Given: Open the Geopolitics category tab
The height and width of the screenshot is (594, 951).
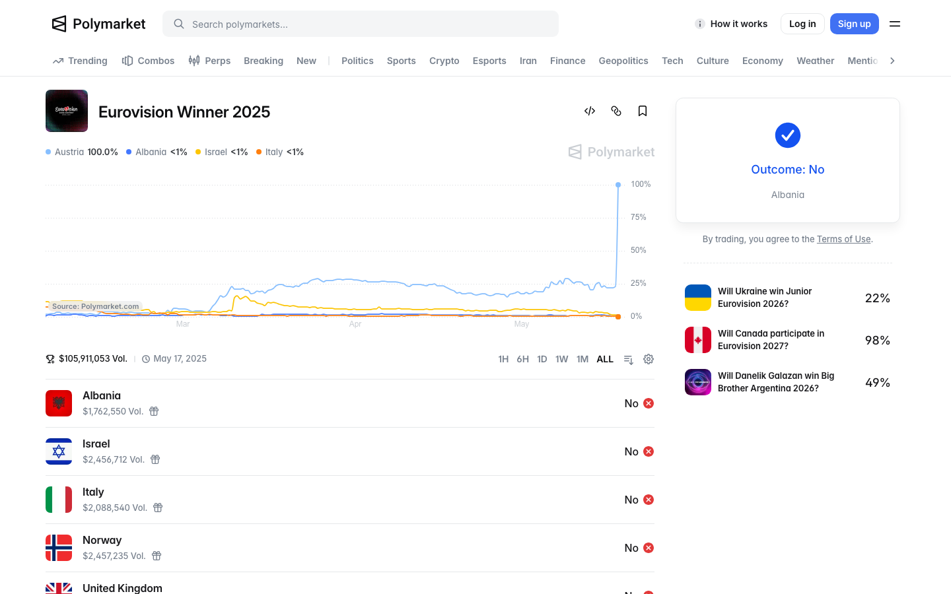Looking at the screenshot, I should click(623, 61).
